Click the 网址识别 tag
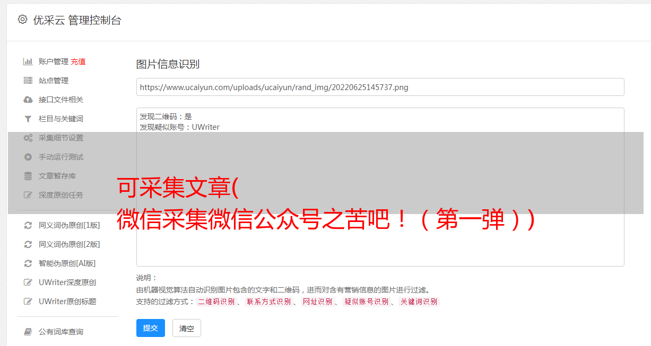Image resolution: width=651 pixels, height=346 pixels. coord(317,301)
